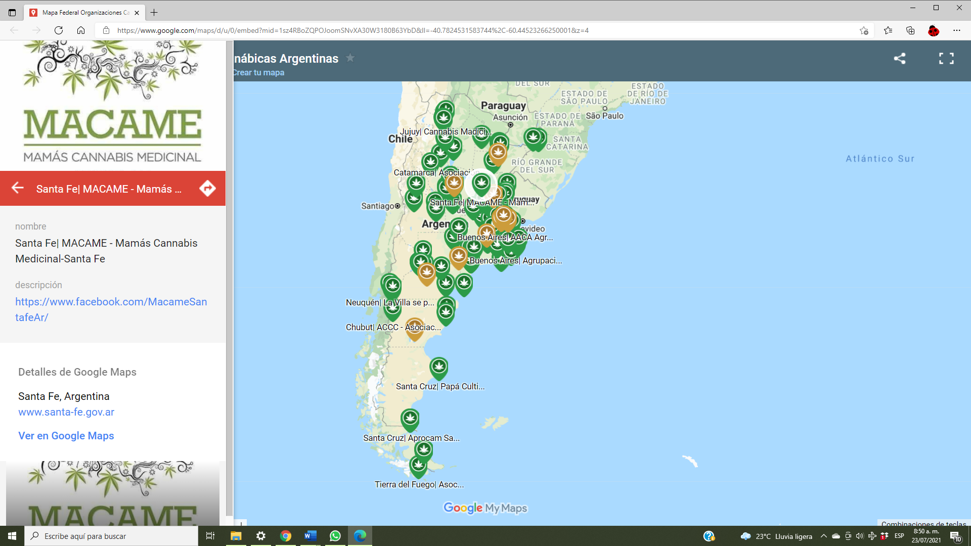Screen dimensions: 971x546
Task: Go to the browser home page
Action: point(81,30)
